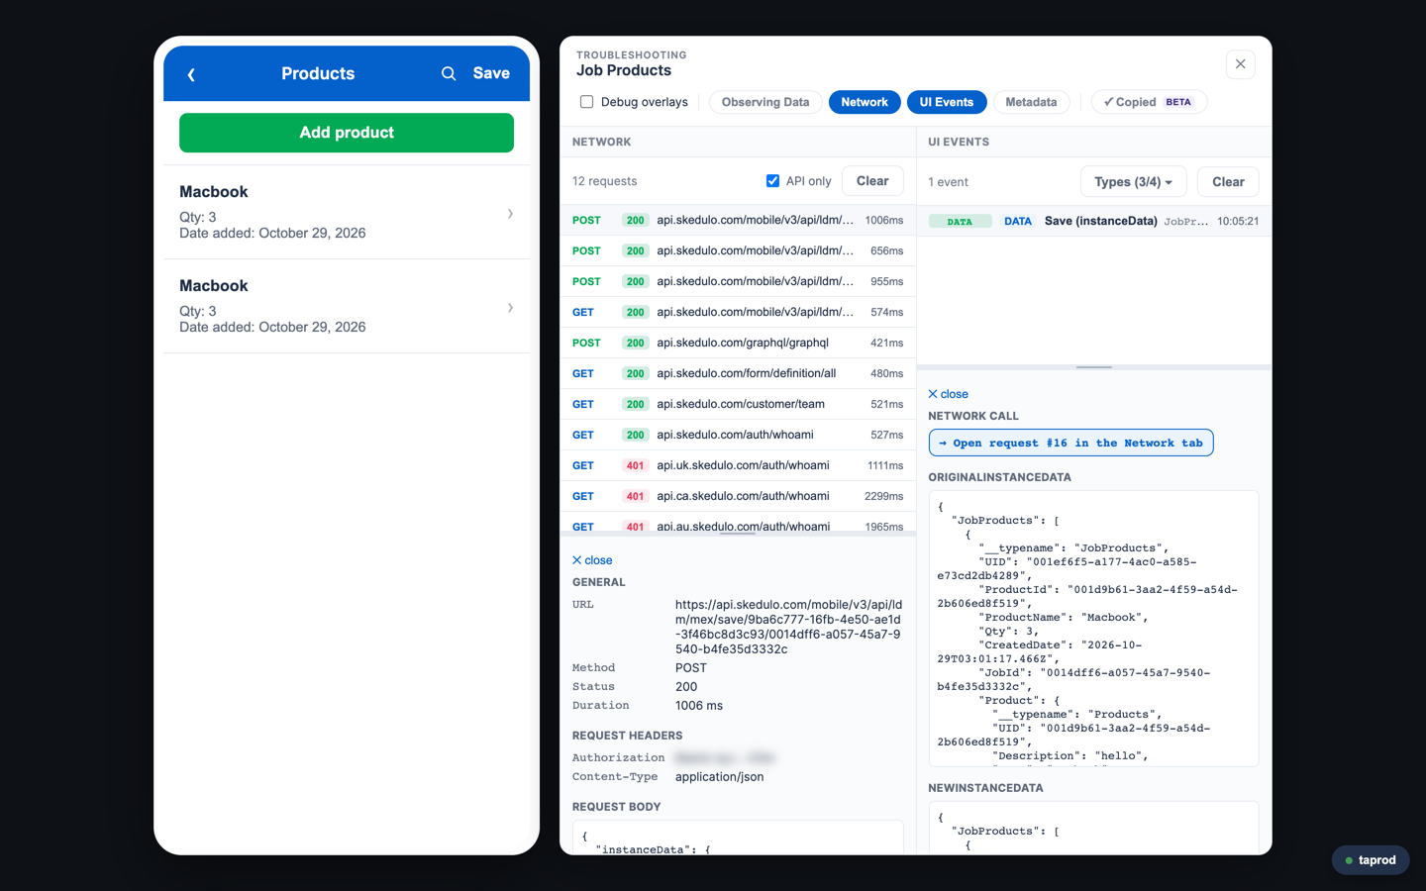Select the api.skedulo.com auth/whoami 200 request

(x=738, y=436)
